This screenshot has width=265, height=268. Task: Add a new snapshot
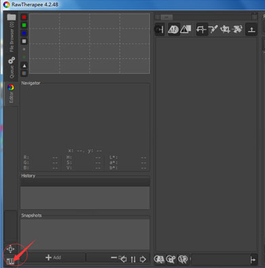pos(54,257)
